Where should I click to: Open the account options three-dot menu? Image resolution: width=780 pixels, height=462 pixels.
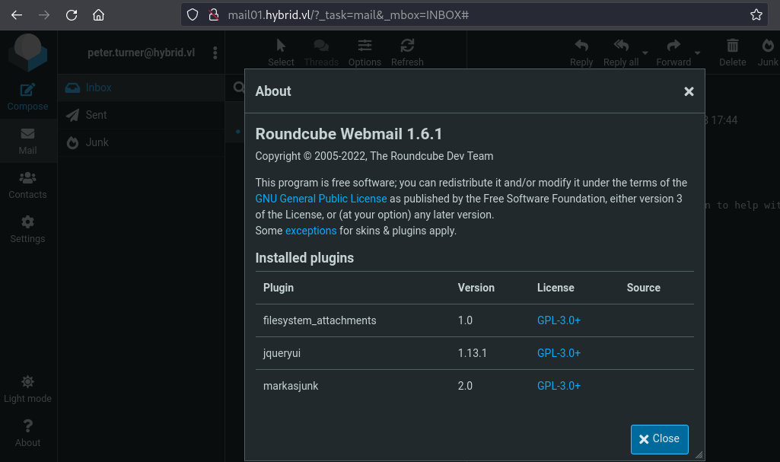(x=215, y=53)
